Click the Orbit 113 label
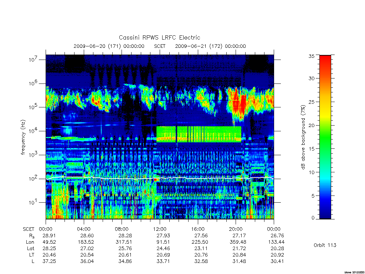The image size is (365, 274). click(325, 245)
